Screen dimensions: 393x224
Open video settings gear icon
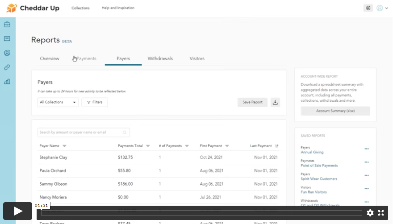pyautogui.click(x=370, y=213)
